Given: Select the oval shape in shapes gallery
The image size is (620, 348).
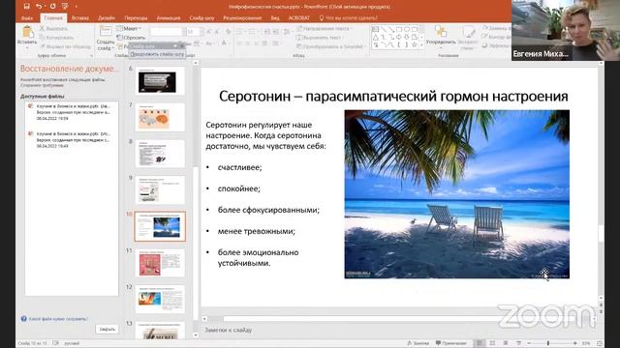Looking at the screenshot, I should [407, 29].
